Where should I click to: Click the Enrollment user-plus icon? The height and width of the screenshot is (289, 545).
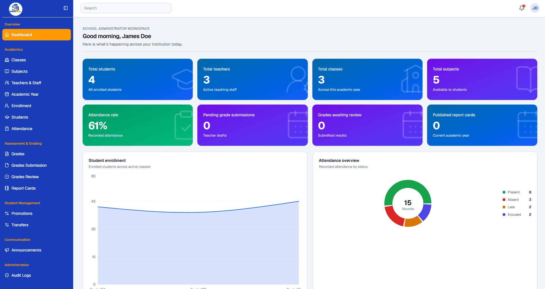pos(7,106)
